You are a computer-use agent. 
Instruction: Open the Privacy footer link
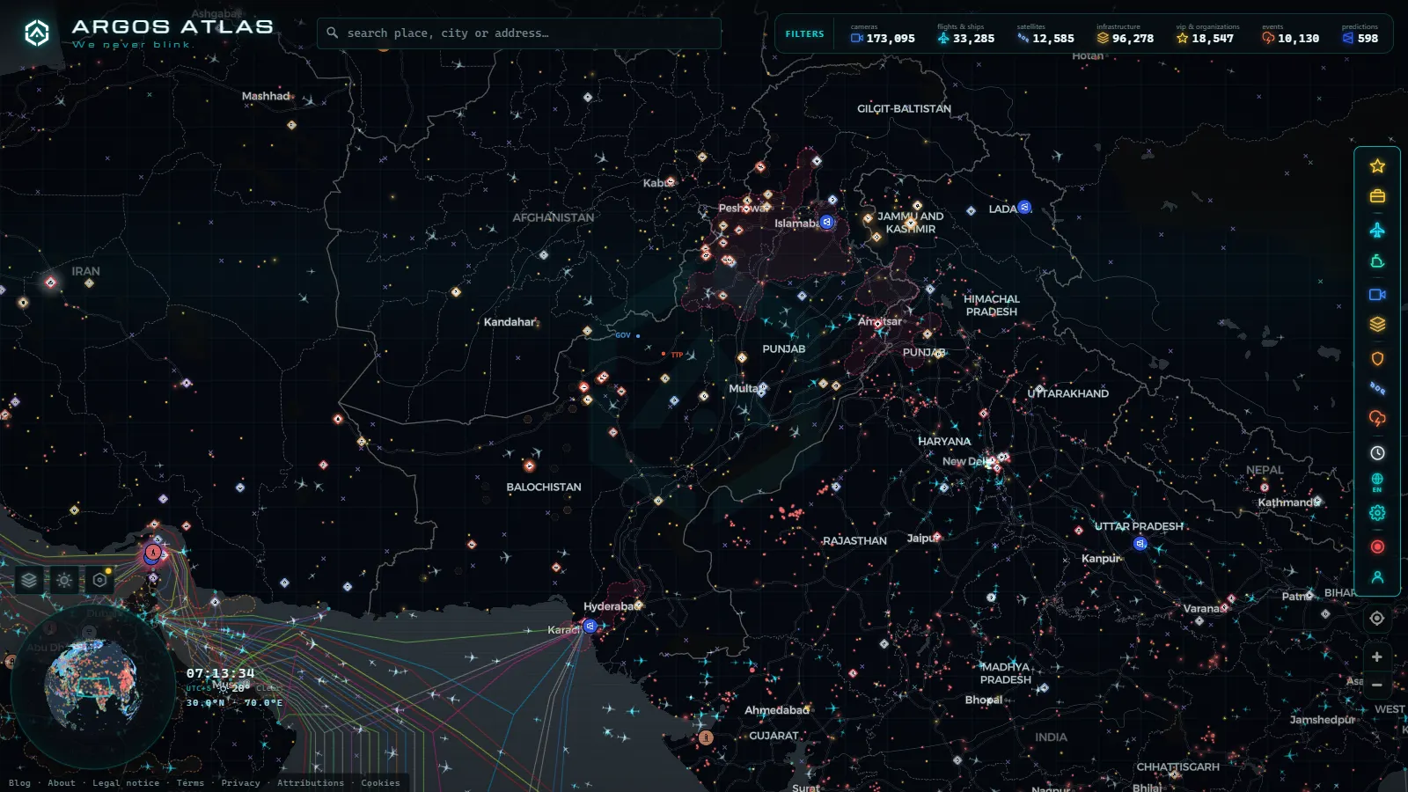point(240,783)
